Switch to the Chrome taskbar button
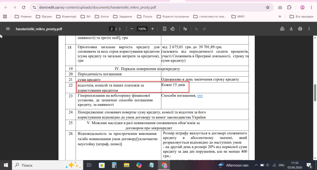Screen dimensions: 317x170 coord(164,165)
